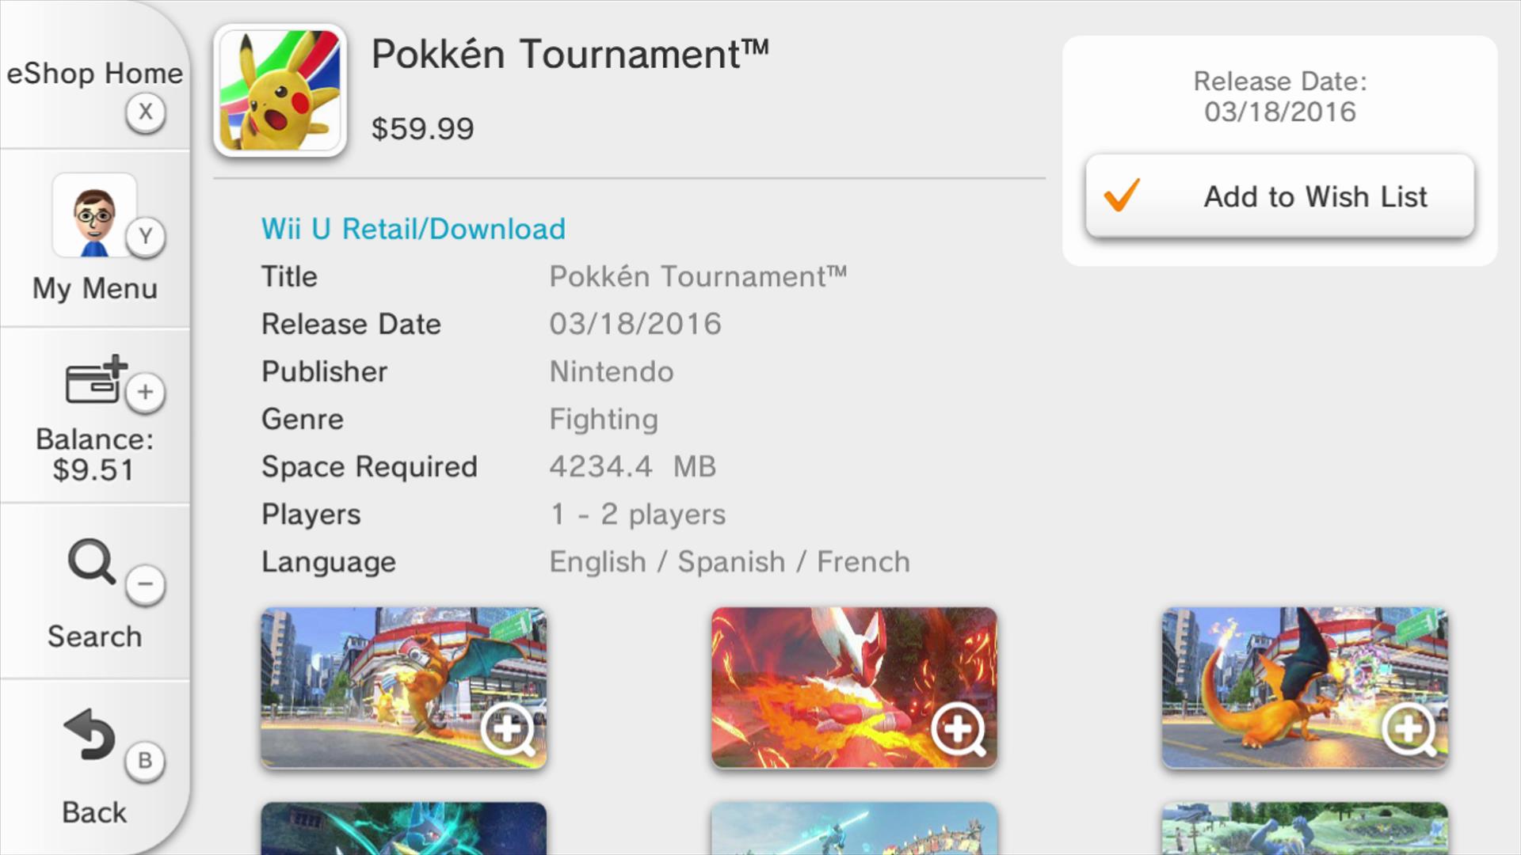The width and height of the screenshot is (1521, 855).
Task: Click the Back arrow icon
Action: 90,734
